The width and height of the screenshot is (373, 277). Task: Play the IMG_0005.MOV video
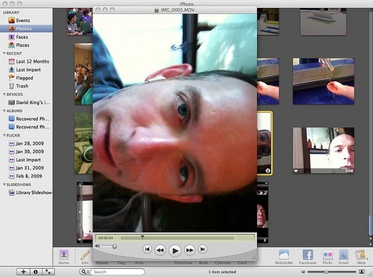176,250
